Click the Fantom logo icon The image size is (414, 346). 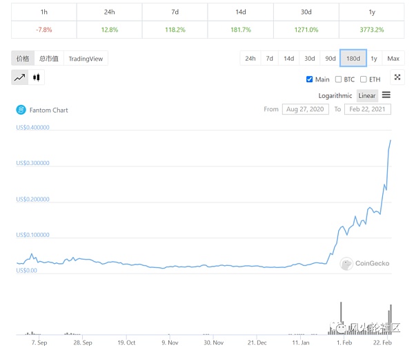point(21,110)
